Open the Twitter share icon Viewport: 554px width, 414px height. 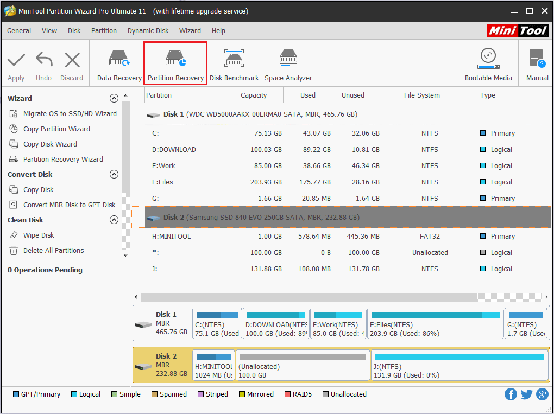pos(526,394)
